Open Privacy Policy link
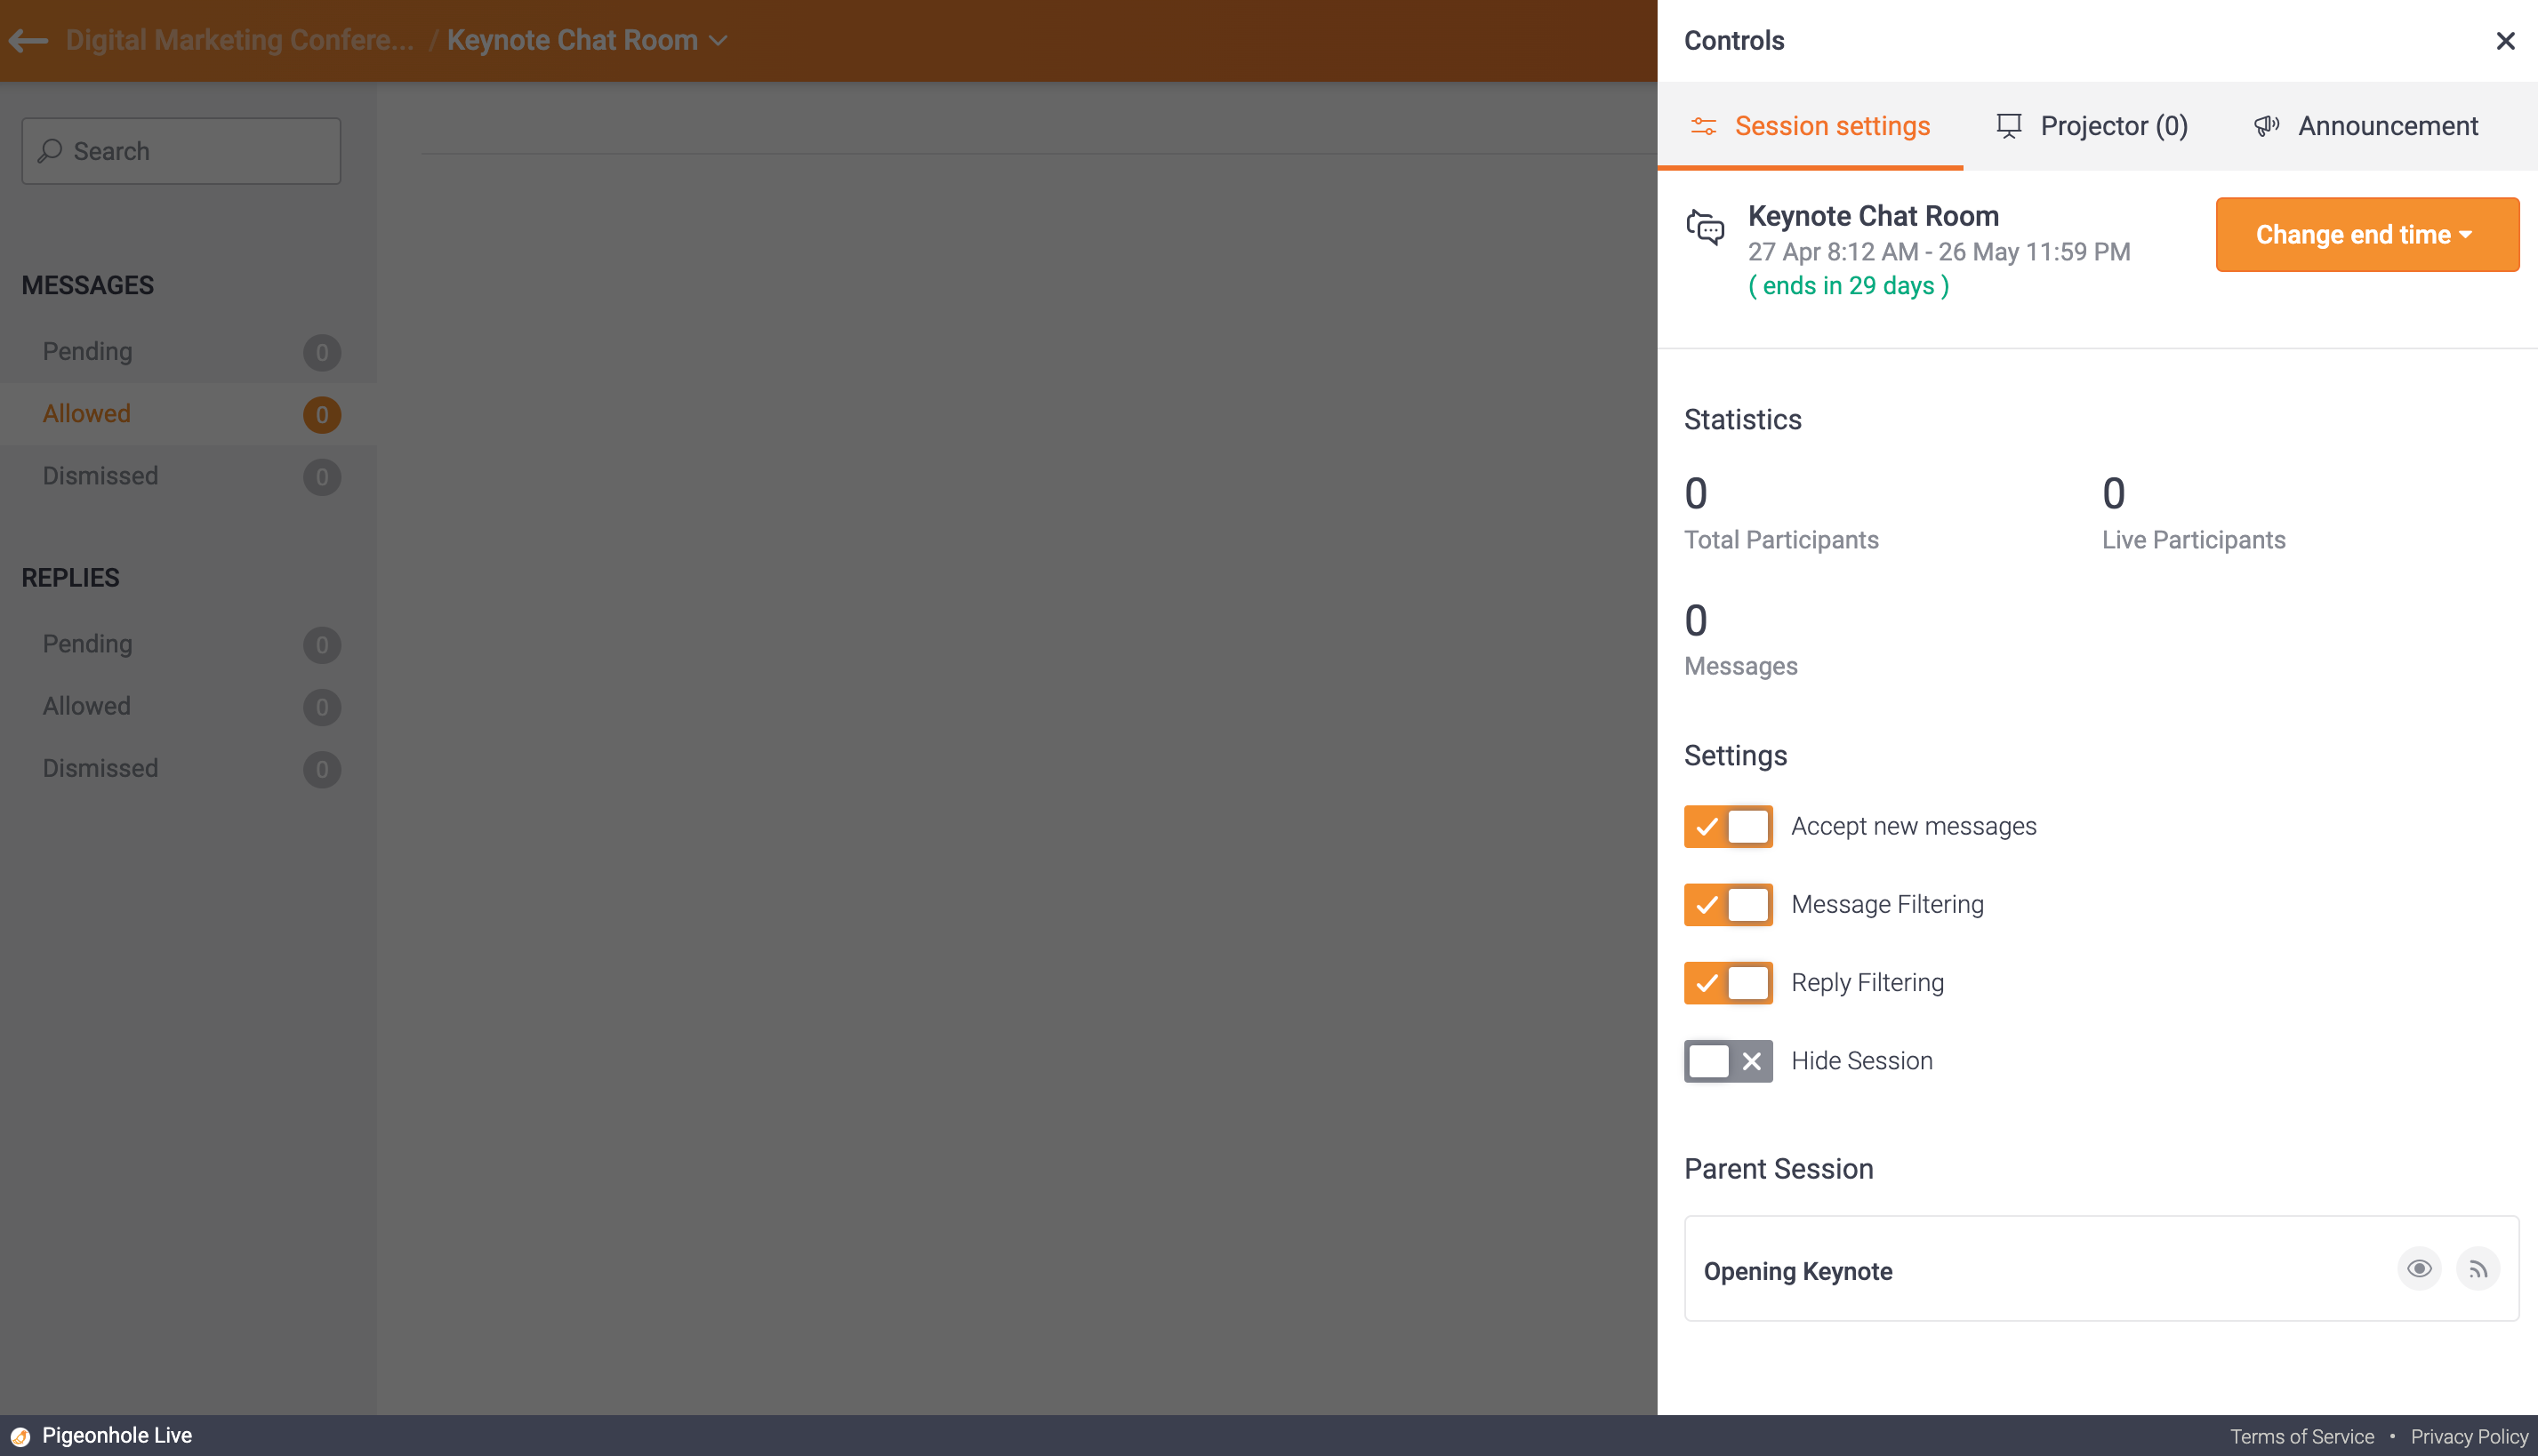The image size is (2538, 1456). (x=2469, y=1436)
